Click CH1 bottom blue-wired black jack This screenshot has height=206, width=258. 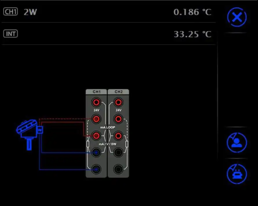(x=96, y=169)
